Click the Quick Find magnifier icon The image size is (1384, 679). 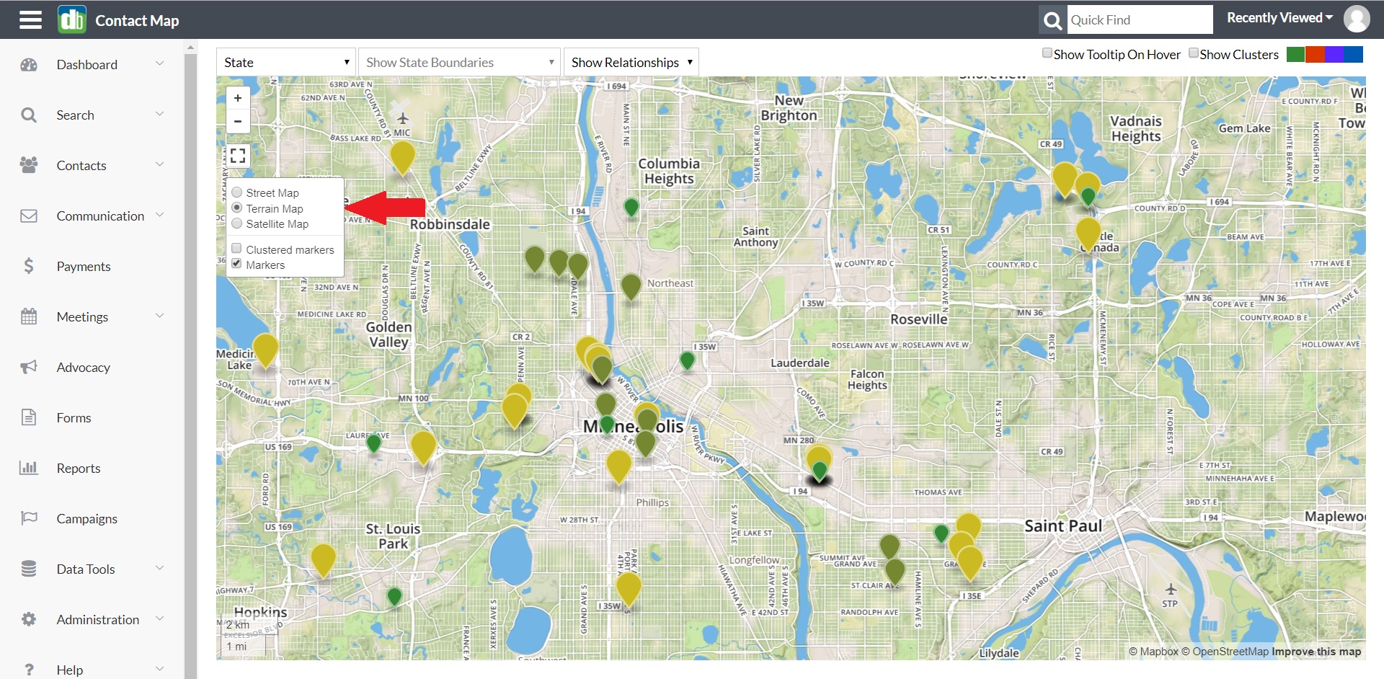1053,20
